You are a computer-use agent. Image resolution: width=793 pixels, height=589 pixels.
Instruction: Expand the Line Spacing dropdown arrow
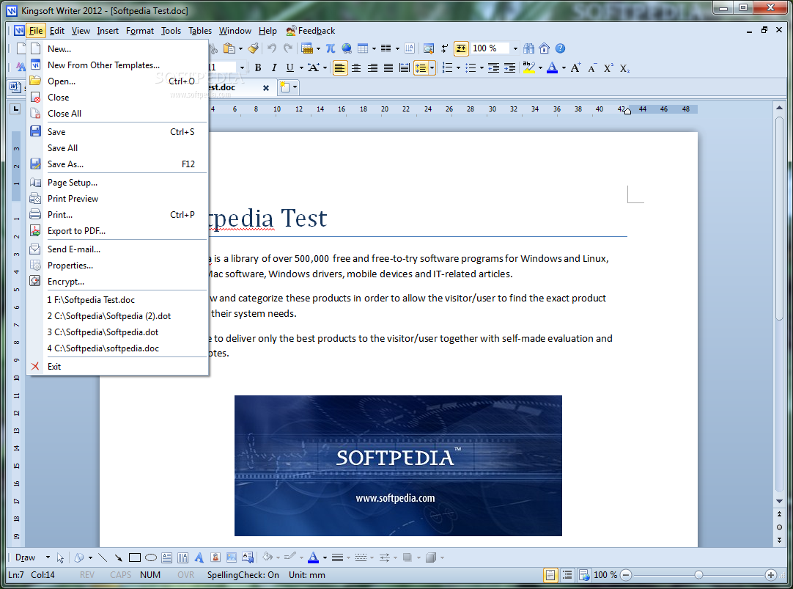tap(432, 67)
